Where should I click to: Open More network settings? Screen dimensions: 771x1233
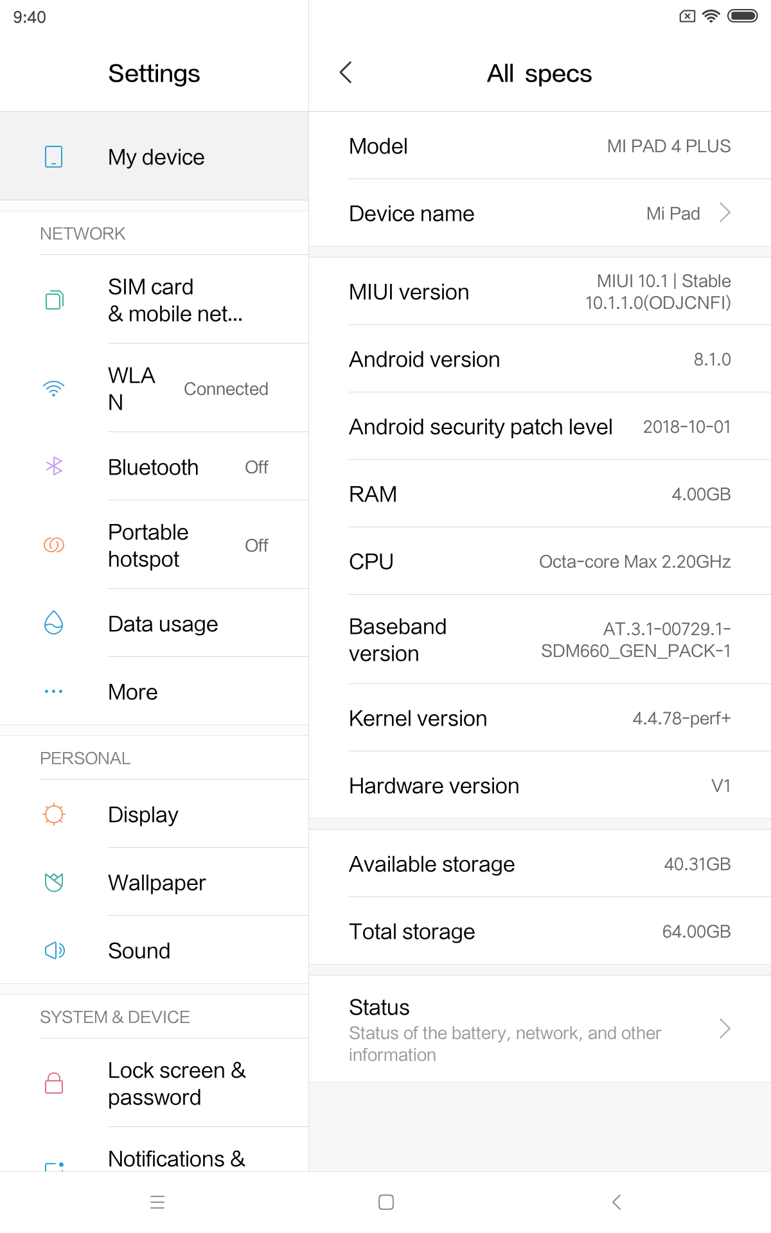[133, 692]
